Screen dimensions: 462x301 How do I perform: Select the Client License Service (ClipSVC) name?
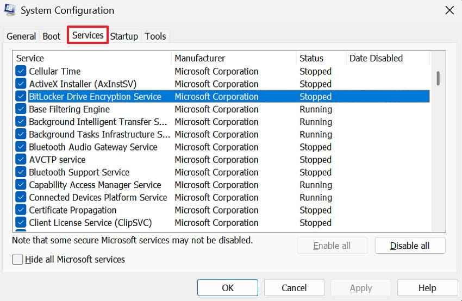pyautogui.click(x=90, y=222)
